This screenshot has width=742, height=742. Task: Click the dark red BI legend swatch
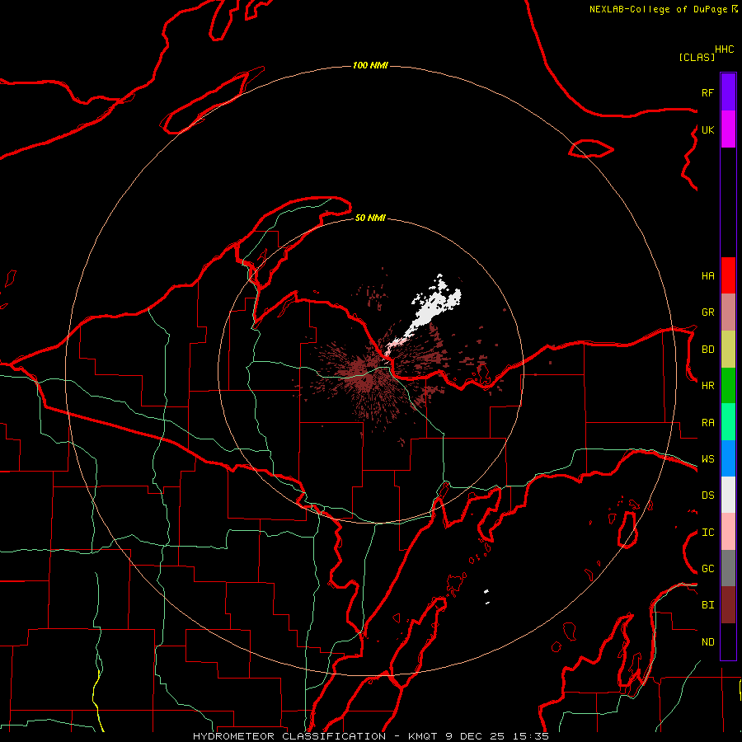(728, 605)
